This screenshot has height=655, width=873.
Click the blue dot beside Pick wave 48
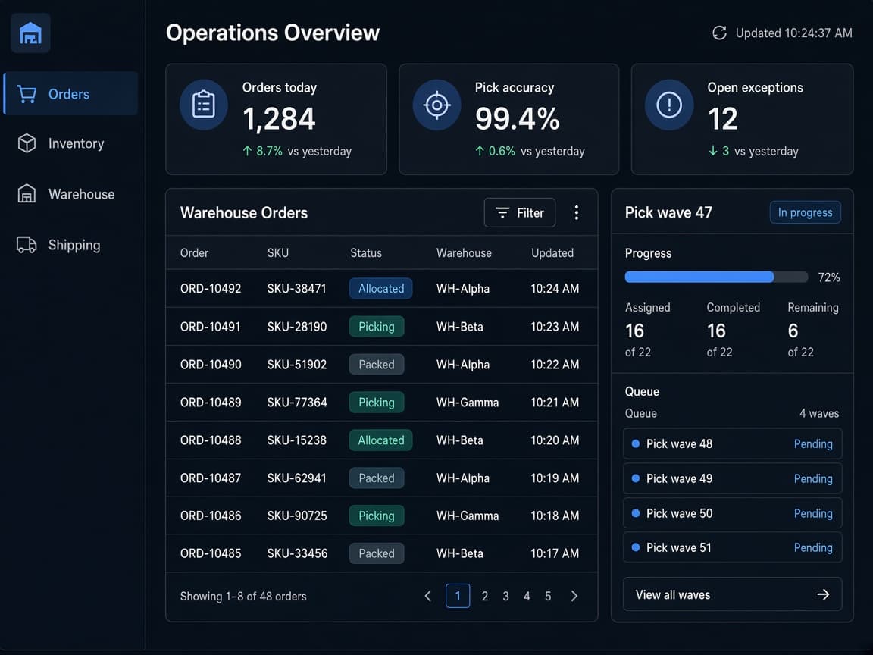(636, 444)
